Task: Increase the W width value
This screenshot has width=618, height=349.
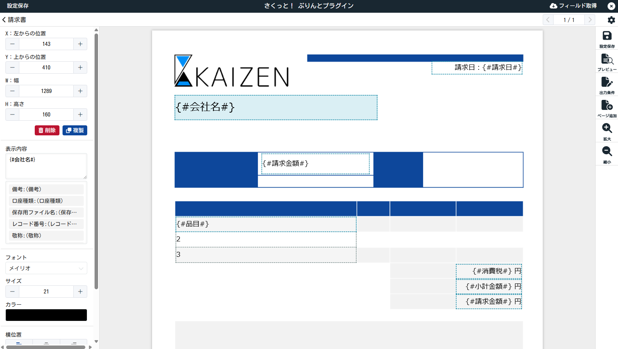Action: click(80, 91)
